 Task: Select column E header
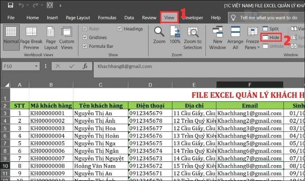(x=194, y=85)
